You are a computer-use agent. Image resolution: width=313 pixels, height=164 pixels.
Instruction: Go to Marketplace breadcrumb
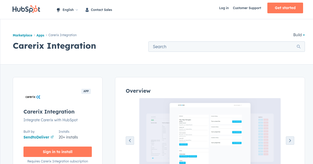[22, 35]
